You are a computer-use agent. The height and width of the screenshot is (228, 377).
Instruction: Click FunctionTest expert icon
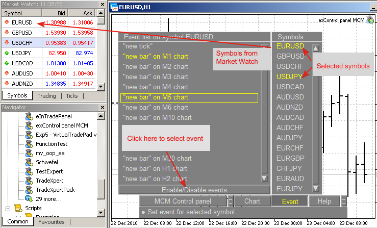click(x=29, y=144)
